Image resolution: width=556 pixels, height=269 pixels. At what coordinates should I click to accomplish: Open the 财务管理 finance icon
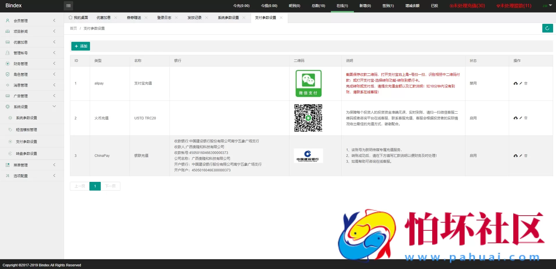[7, 63]
